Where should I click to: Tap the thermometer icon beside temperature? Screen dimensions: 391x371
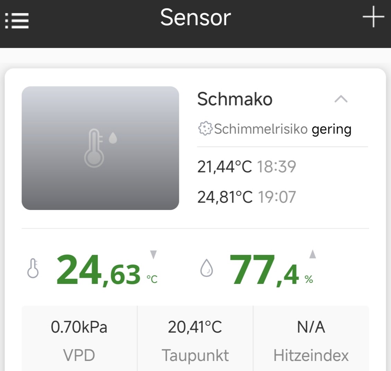point(33,268)
